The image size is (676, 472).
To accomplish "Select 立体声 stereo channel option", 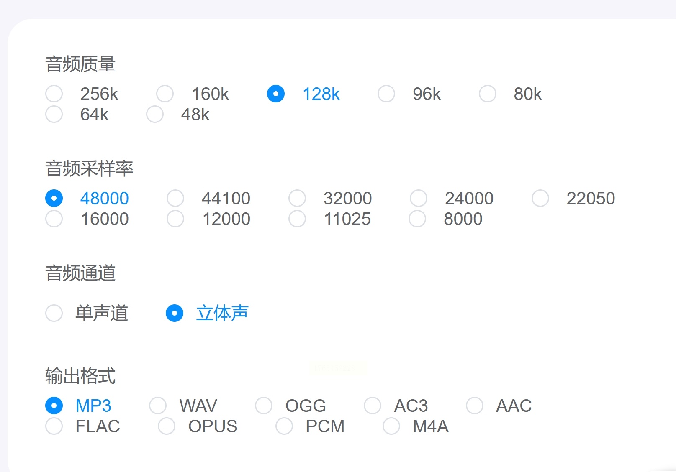I will pos(175,313).
